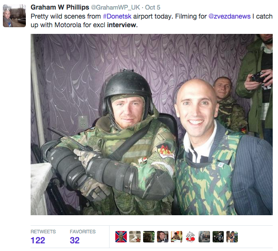Open the @GrahamWP_UK handle
This screenshot has height=251, width=278.
115,8
